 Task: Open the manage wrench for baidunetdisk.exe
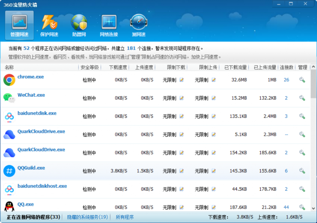click(x=302, y=116)
